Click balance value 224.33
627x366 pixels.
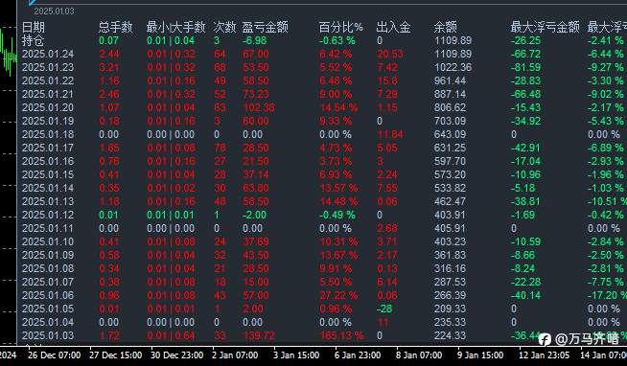point(450,335)
